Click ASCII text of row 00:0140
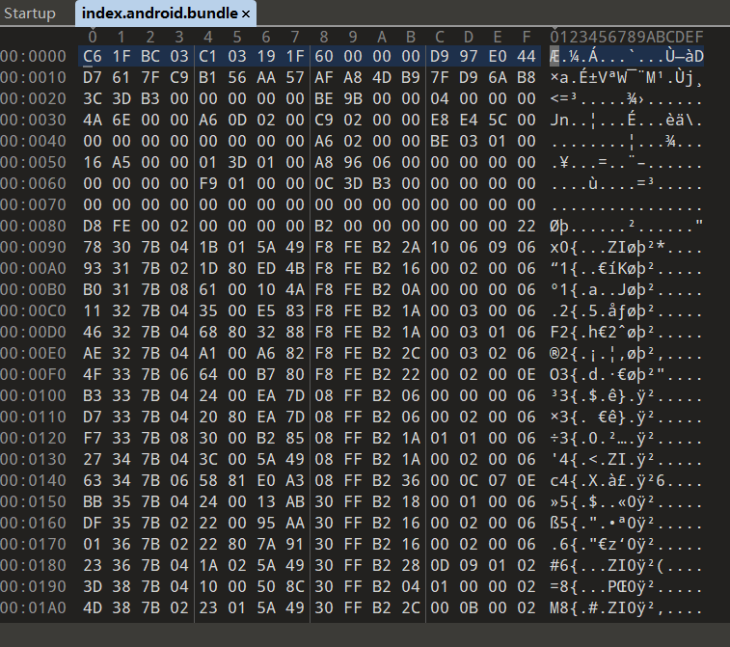The height and width of the screenshot is (647, 730). (x=626, y=480)
